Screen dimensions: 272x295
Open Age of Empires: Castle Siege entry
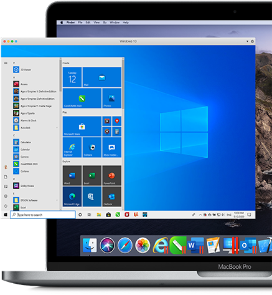tap(32, 106)
